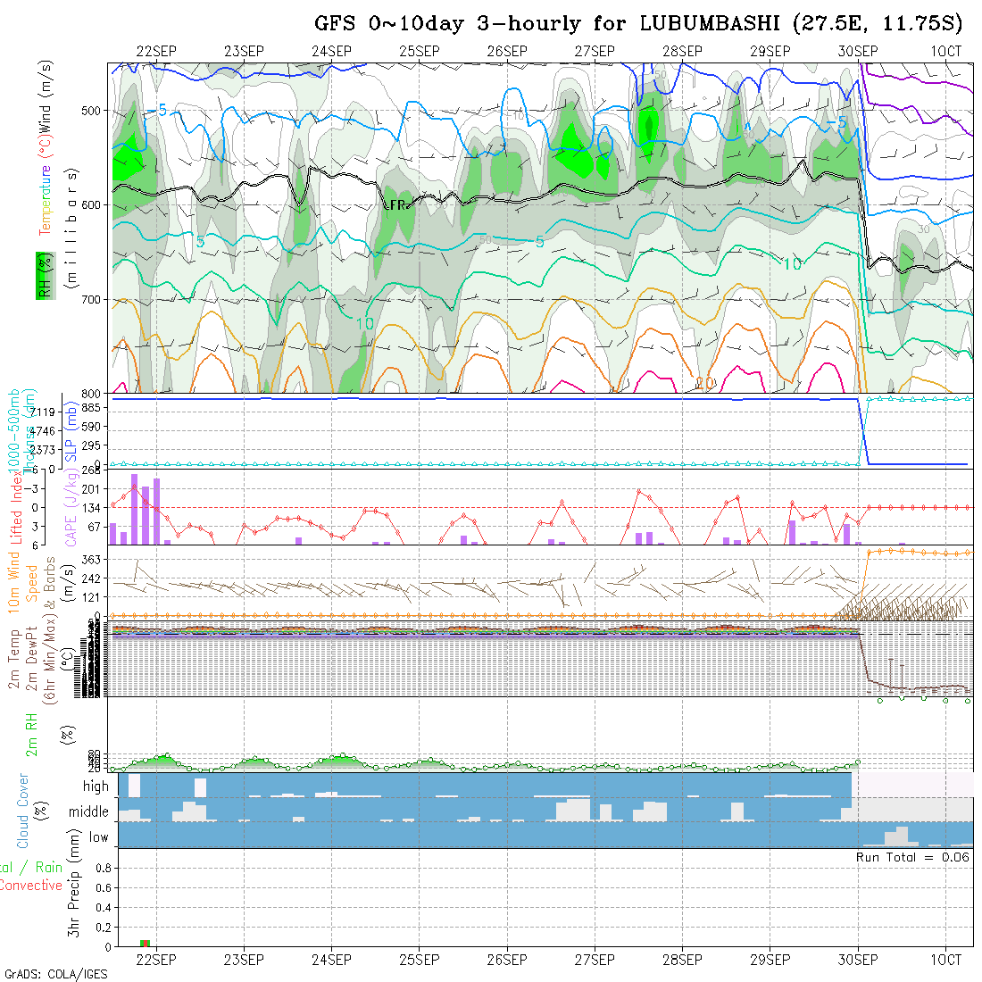Click the "2m RH" axis label
982x982 pixels.
point(31,736)
